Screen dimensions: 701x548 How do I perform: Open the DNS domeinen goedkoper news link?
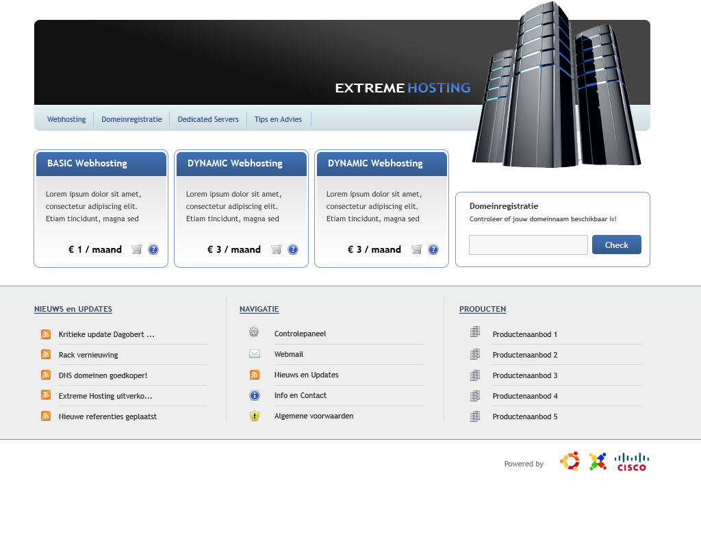pyautogui.click(x=103, y=375)
